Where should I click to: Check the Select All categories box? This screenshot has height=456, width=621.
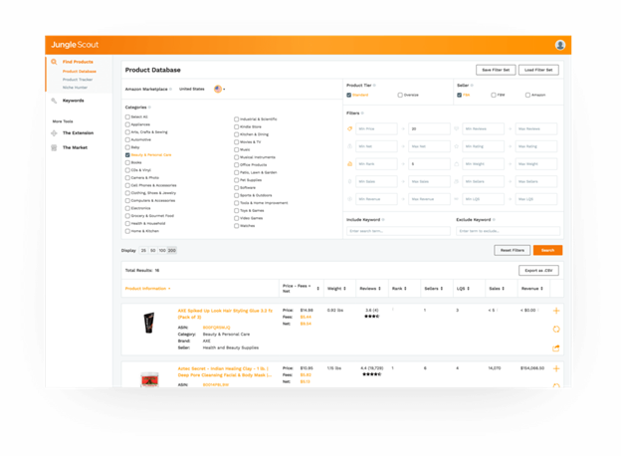pos(127,116)
